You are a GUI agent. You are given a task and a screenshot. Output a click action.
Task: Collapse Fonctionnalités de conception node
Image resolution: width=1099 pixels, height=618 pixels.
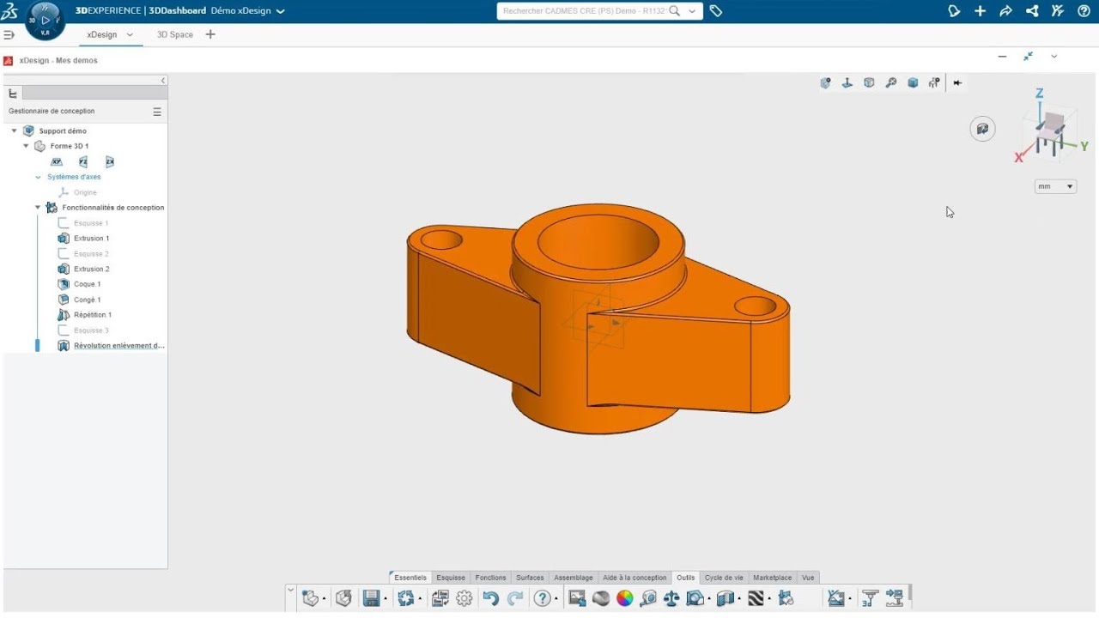coord(38,208)
